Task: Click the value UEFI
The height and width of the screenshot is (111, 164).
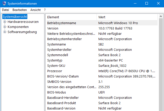Action: (x=101, y=92)
